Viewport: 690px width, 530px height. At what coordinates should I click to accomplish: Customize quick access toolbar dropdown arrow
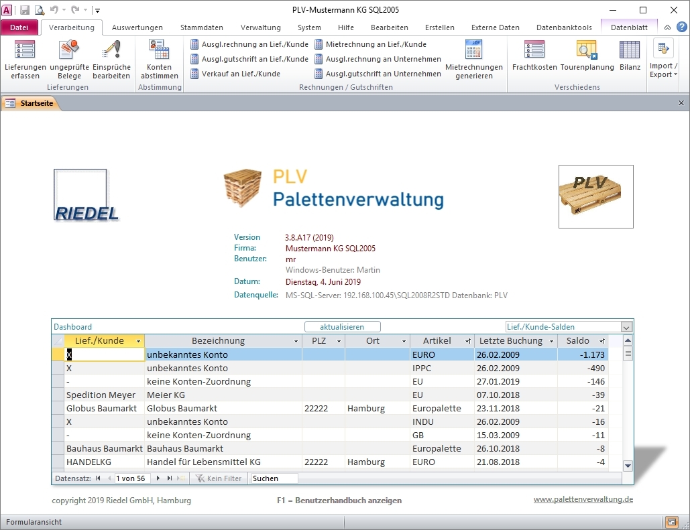(x=98, y=9)
